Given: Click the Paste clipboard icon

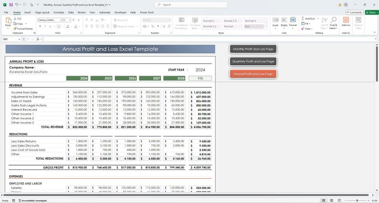Looking at the screenshot, I should (8, 20).
